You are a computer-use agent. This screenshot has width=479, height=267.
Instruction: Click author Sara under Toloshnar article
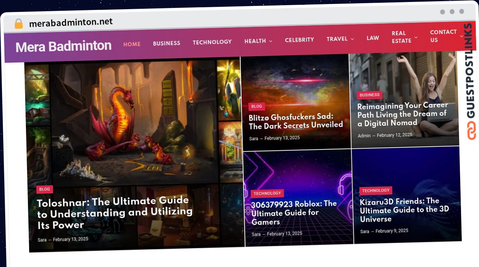tap(42, 240)
